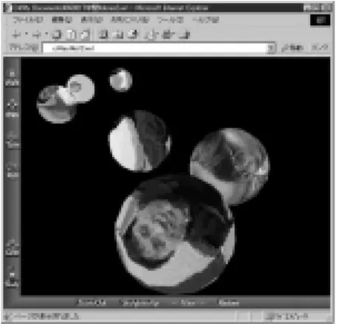Image resolution: width=339 pixels, height=324 pixels.
Task: Open the Help menu, last in the menu bar
Action: (x=206, y=20)
